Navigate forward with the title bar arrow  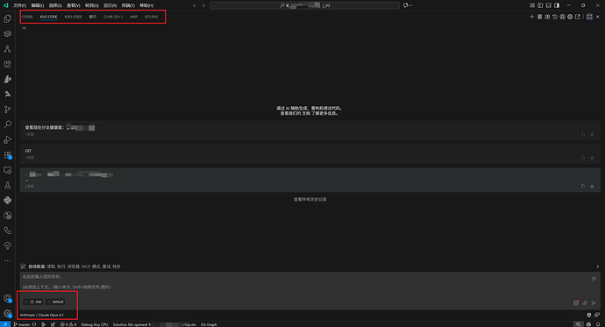[203, 5]
